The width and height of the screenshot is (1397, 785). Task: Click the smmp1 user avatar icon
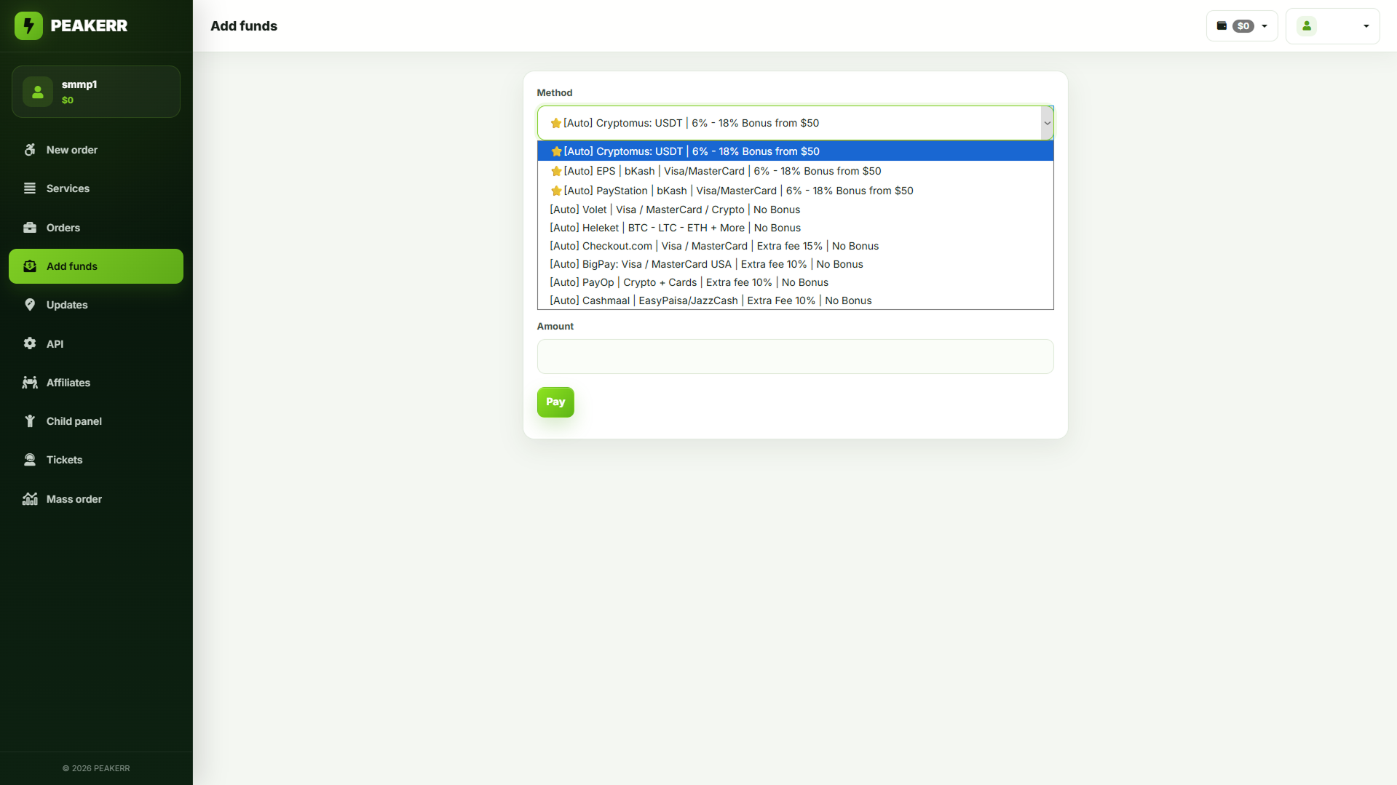tap(38, 92)
